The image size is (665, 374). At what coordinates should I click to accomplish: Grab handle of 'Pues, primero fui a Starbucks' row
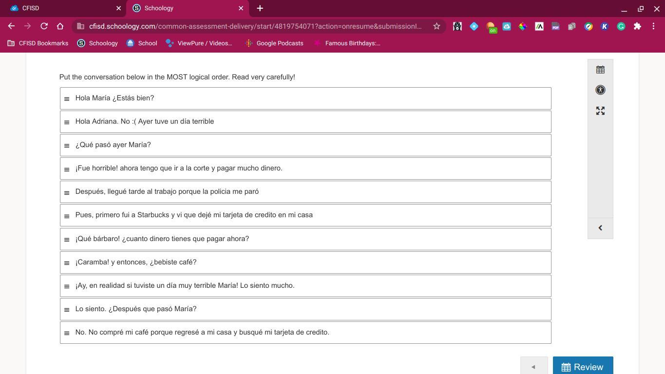(x=67, y=216)
